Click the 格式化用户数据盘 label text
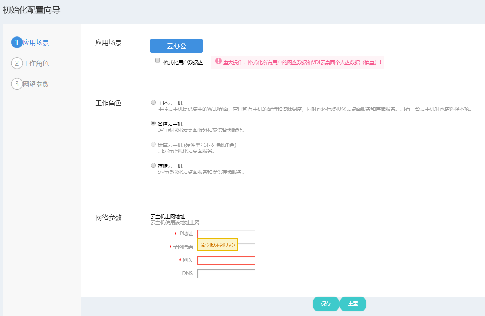This screenshot has width=485, height=316. pyautogui.click(x=183, y=62)
